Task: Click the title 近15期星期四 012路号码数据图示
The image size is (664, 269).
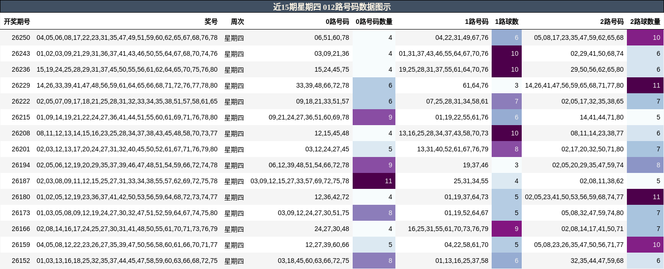Action: pos(332,7)
